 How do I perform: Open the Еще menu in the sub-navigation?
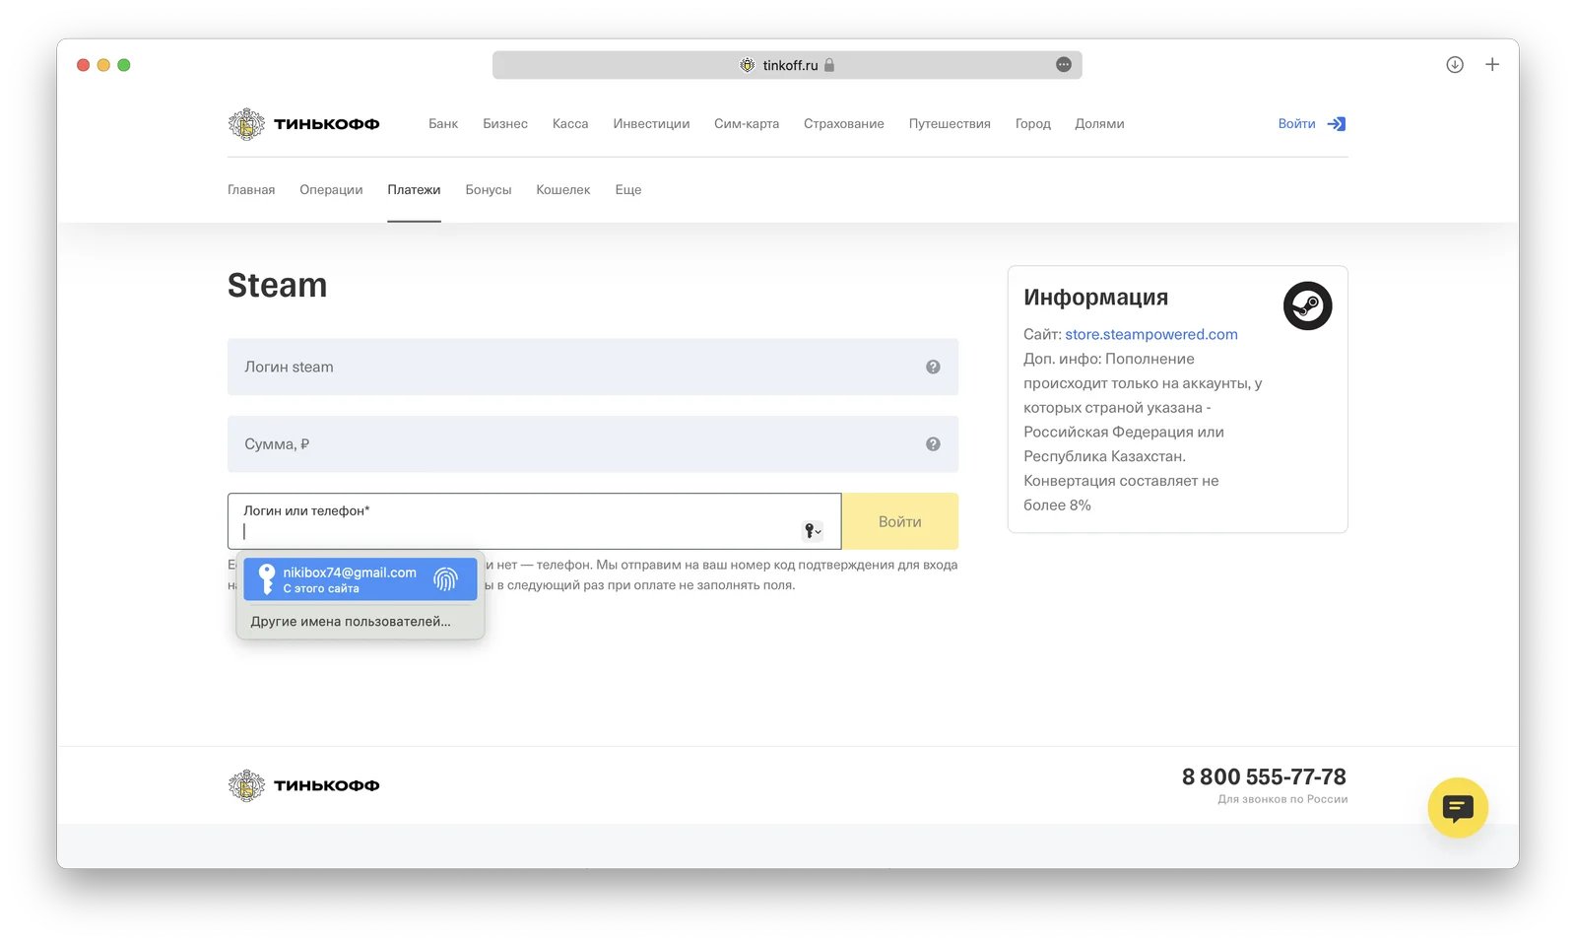tap(628, 190)
